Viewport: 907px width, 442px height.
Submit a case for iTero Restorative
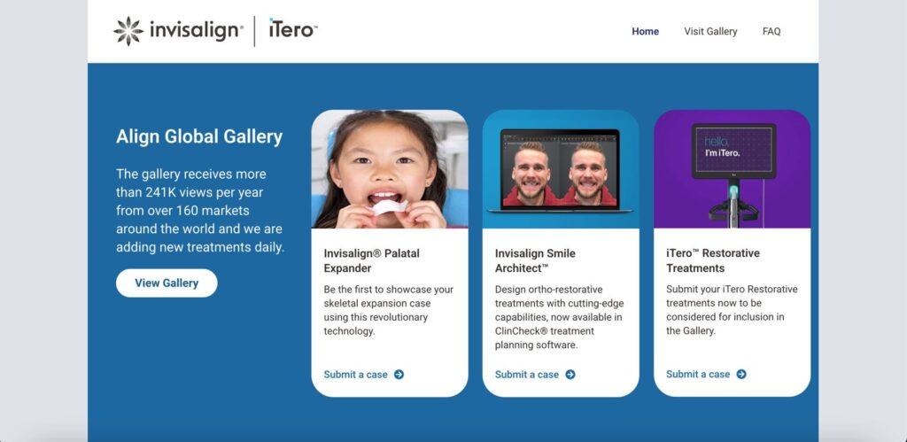(698, 375)
